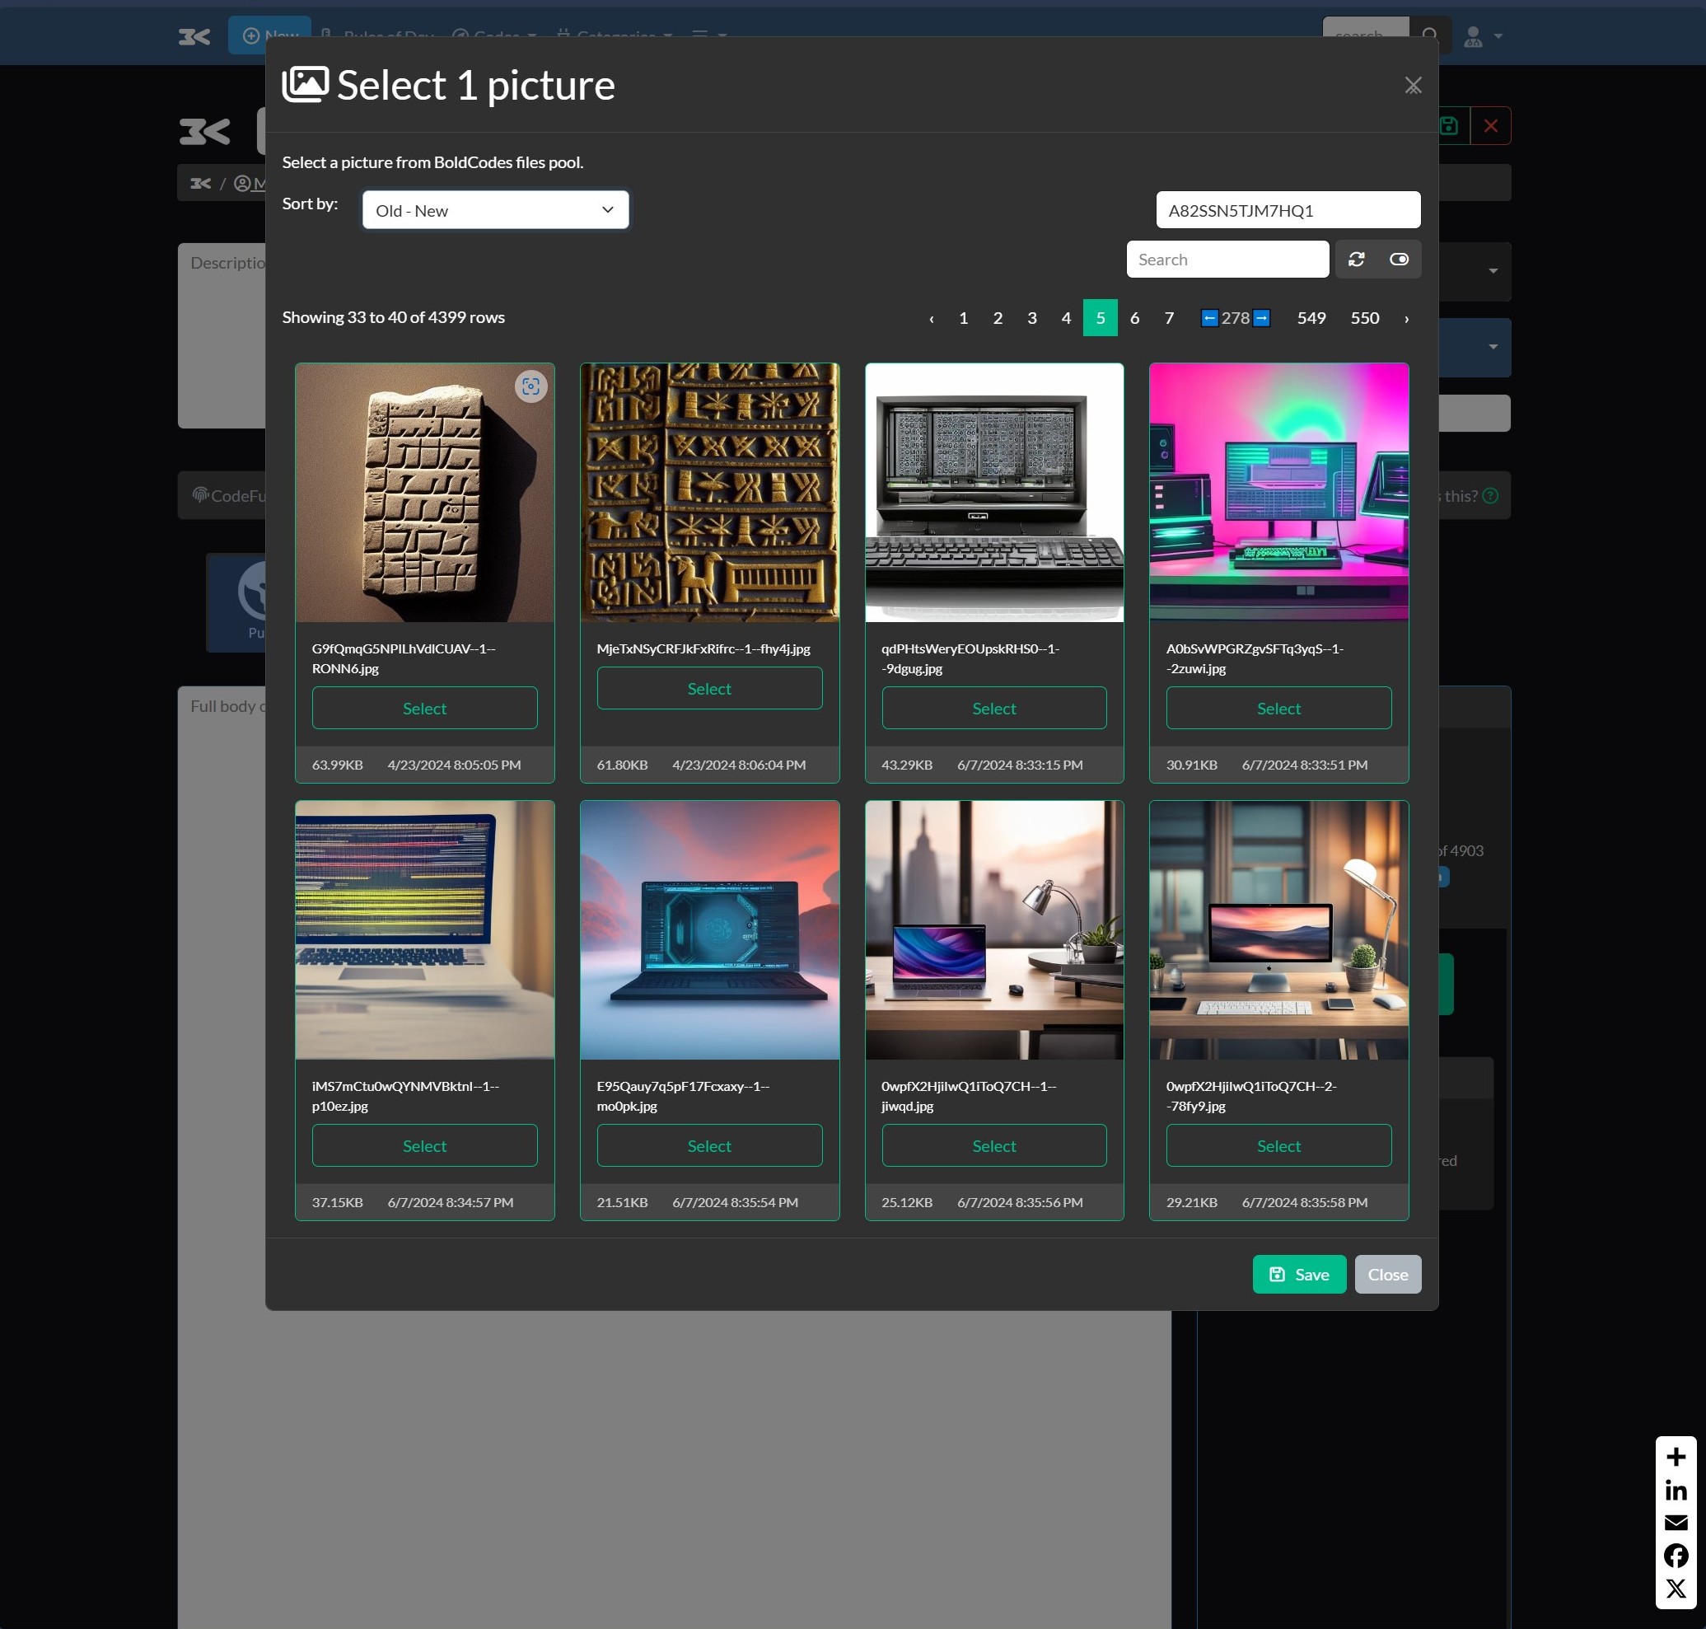The image size is (1706, 1629).
Task: Select the pink neon computer image
Action: [1278, 709]
